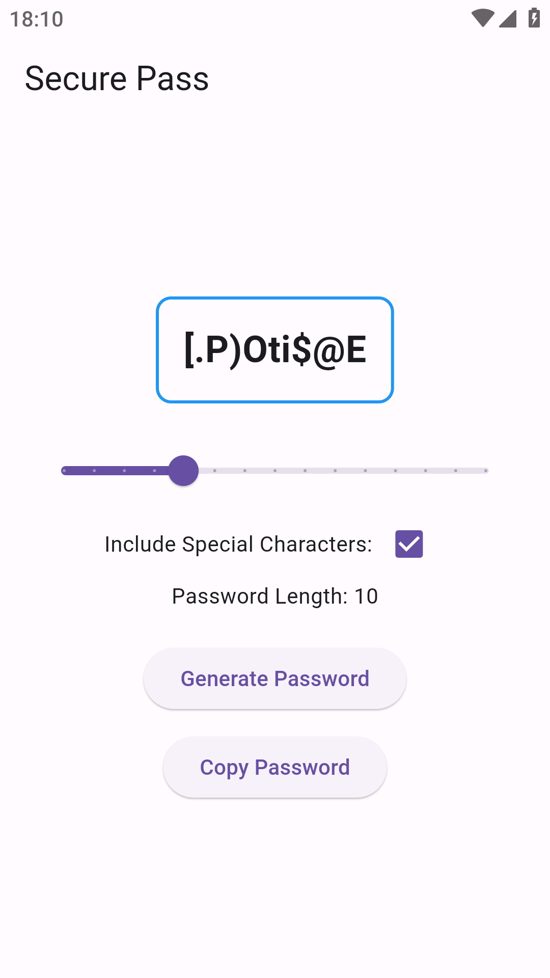
Task: Click the rightmost end of the length slider
Action: click(486, 471)
